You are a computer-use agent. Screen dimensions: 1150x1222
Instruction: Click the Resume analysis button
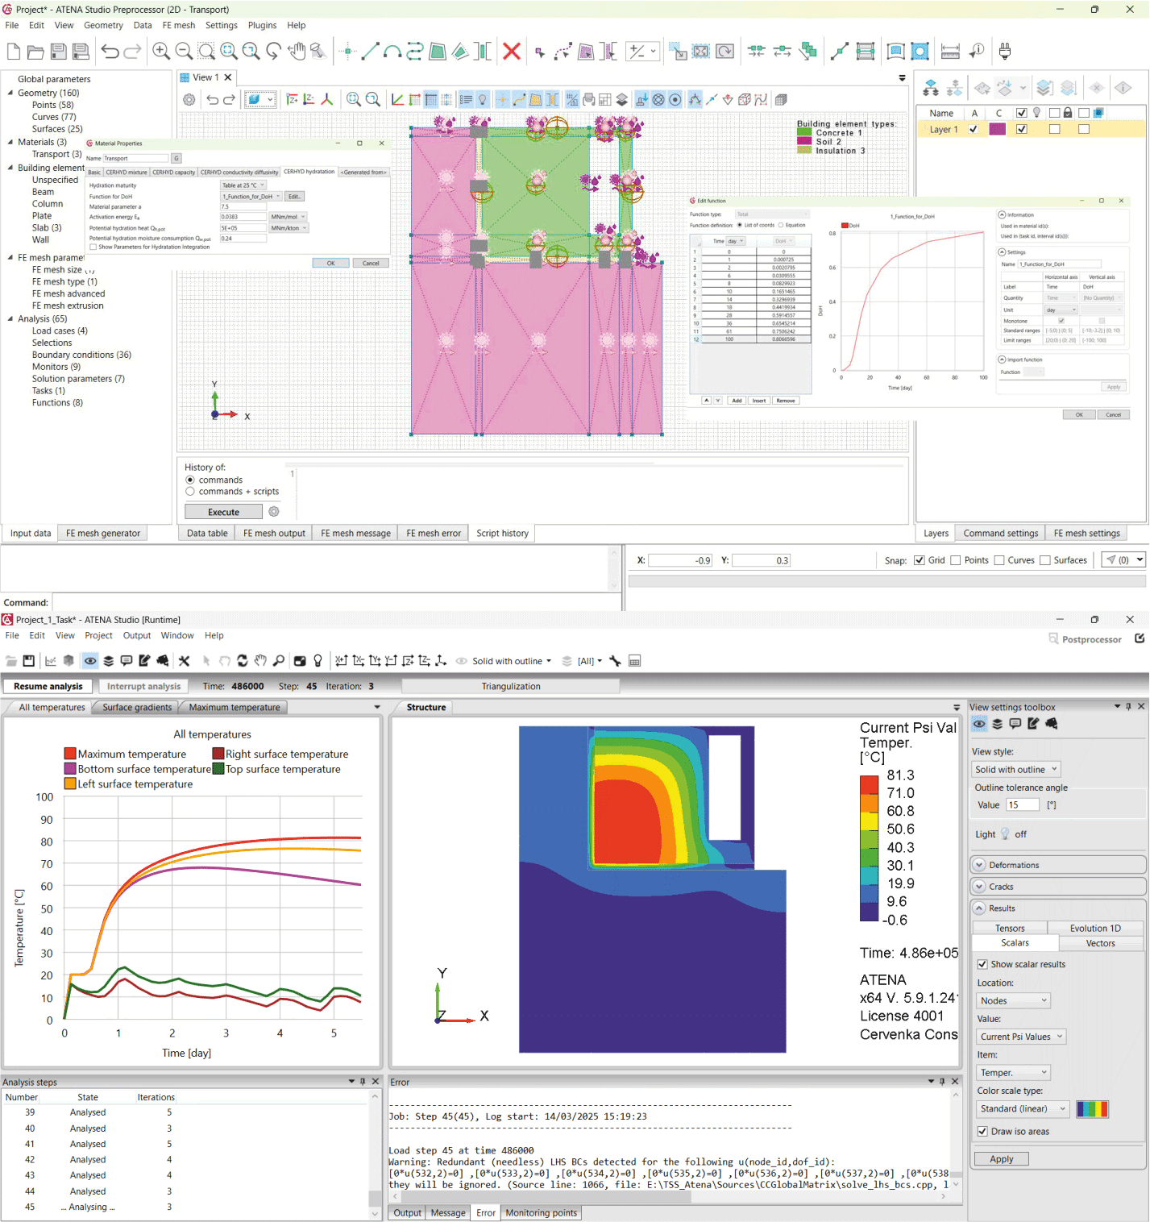click(48, 687)
